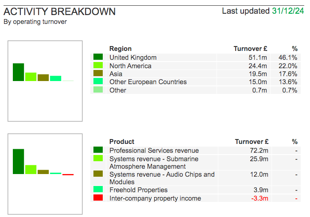
Task: Click the Region column header
Action: [120, 49]
